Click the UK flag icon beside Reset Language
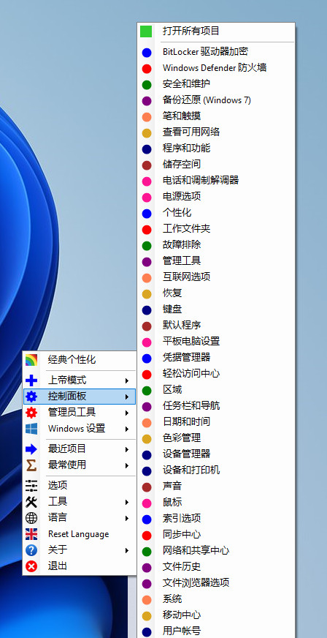The width and height of the screenshot is (327, 638). click(x=31, y=534)
